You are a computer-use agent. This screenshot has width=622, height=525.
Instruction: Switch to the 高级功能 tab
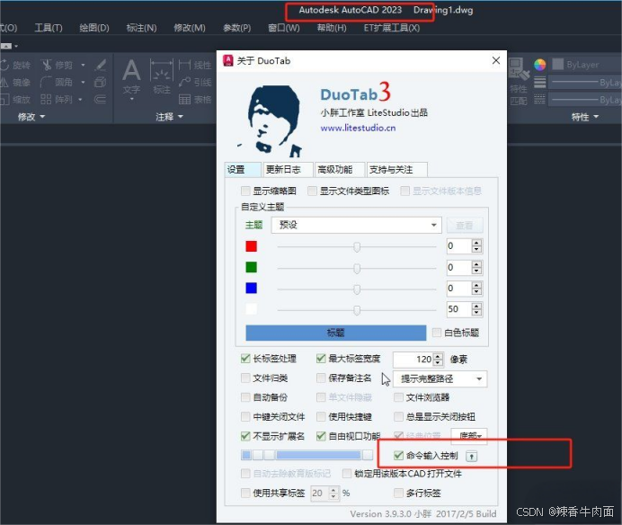pyautogui.click(x=340, y=169)
